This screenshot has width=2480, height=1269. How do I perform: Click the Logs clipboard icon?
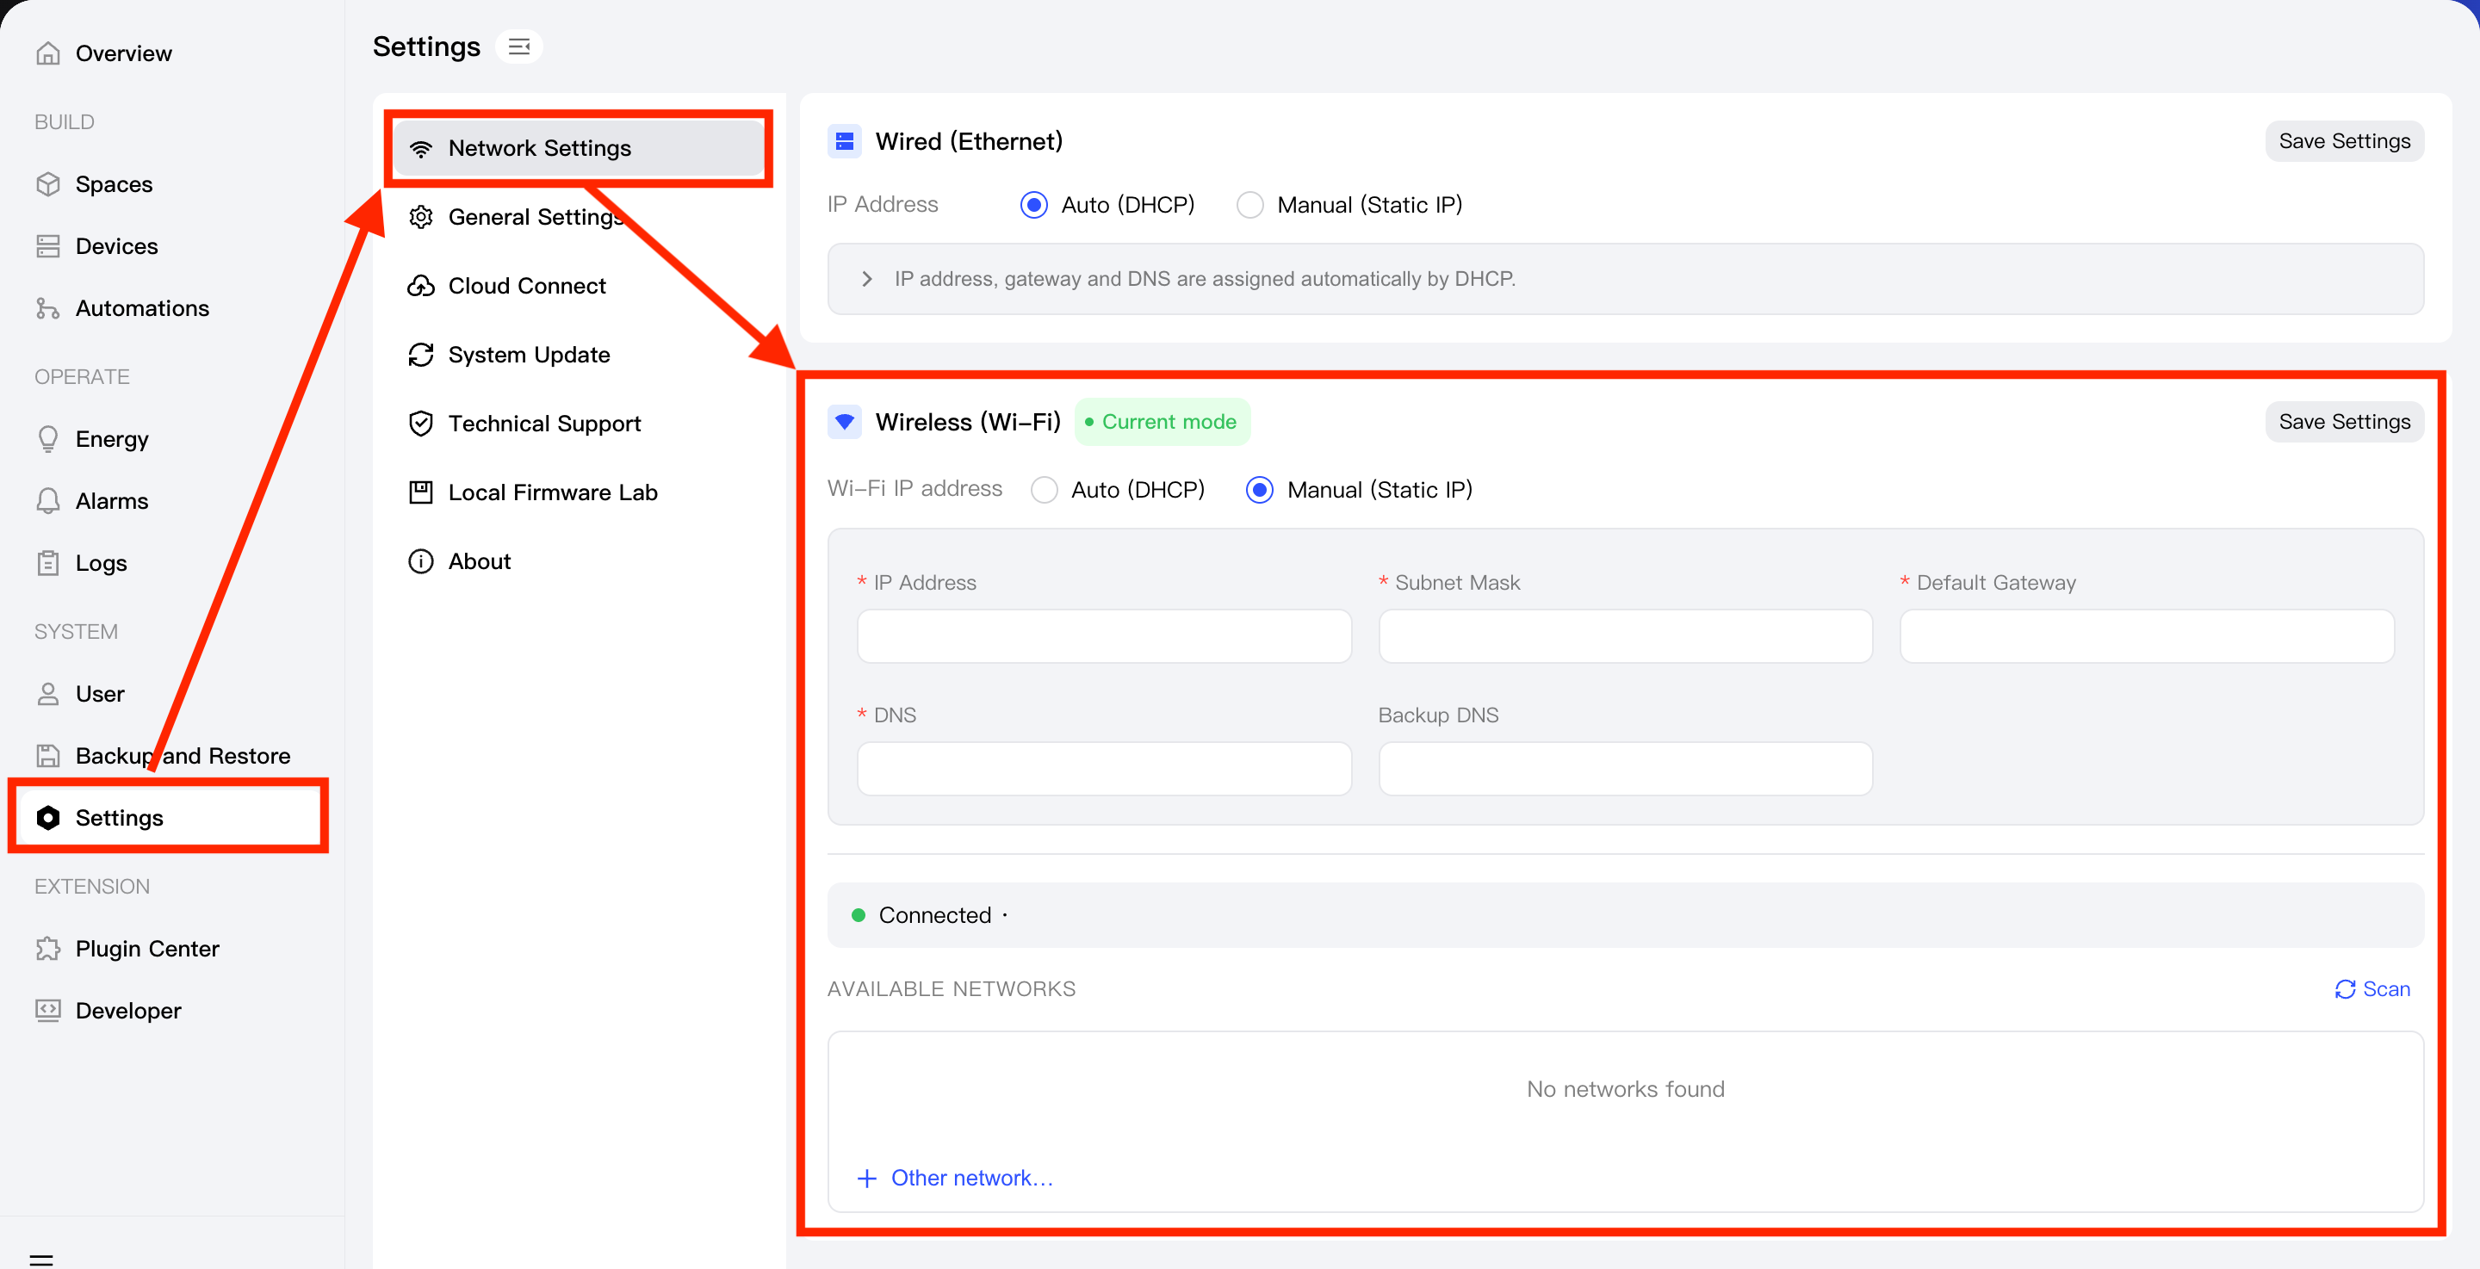pos(48,563)
